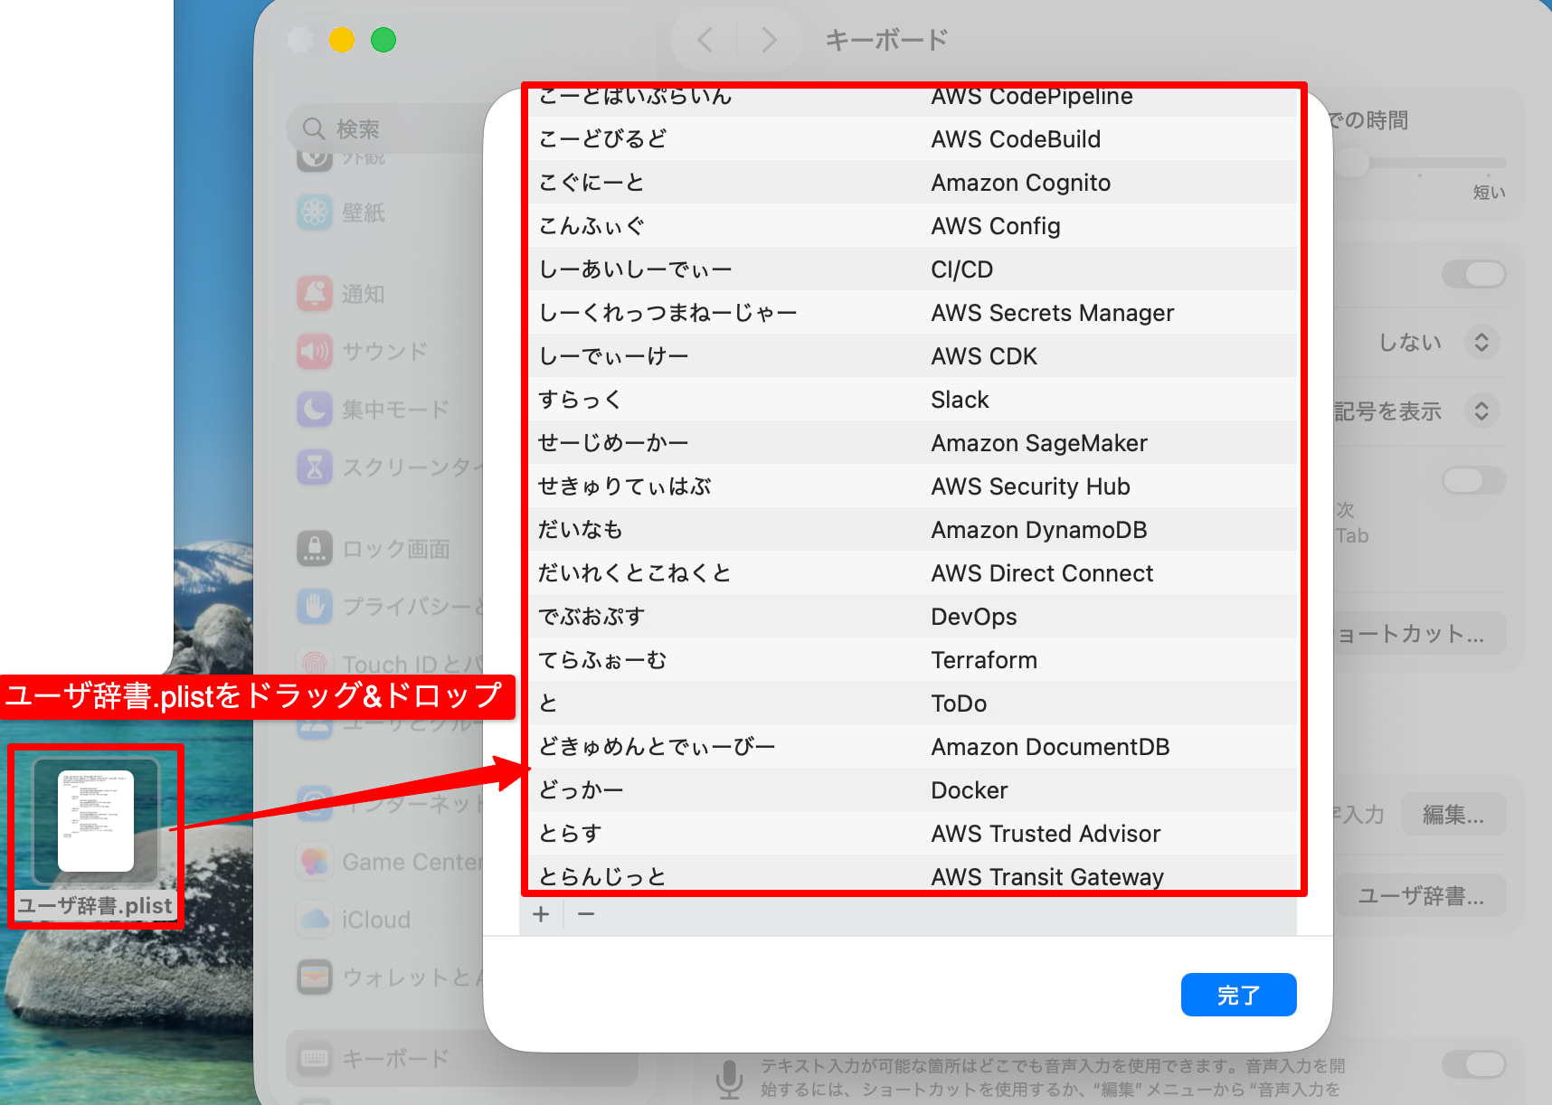The height and width of the screenshot is (1105, 1552).
Task: Select the AWS Security Hub entry
Action: tap(913, 486)
